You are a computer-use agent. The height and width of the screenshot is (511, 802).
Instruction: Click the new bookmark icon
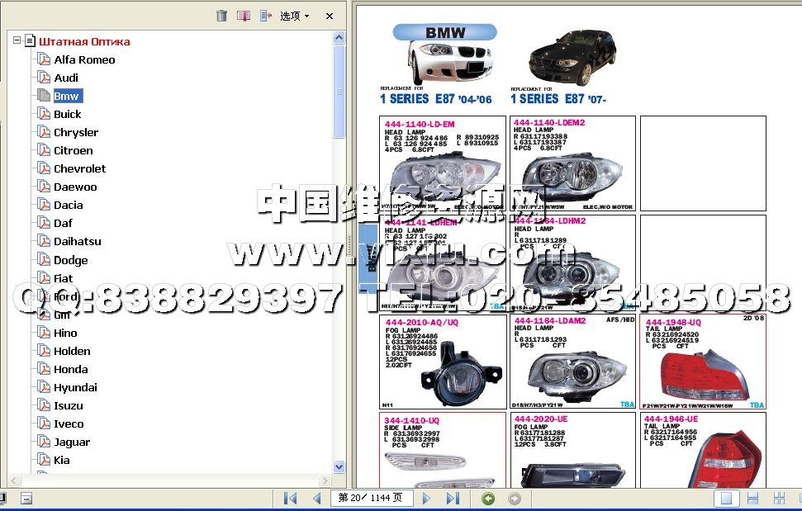(x=244, y=16)
